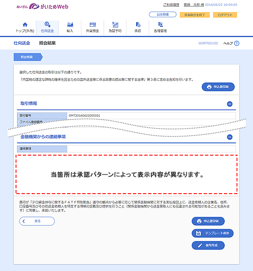Click the あいぎん がいためWeb logo
Image resolution: width=253 pixels, height=271 pixels.
(x=43, y=7)
